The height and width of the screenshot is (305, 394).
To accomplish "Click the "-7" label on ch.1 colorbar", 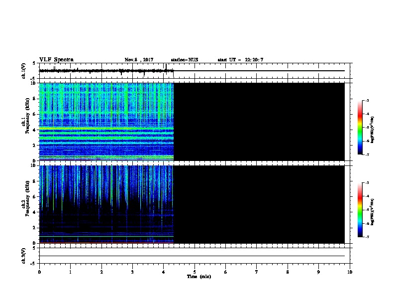I will [367, 154].
